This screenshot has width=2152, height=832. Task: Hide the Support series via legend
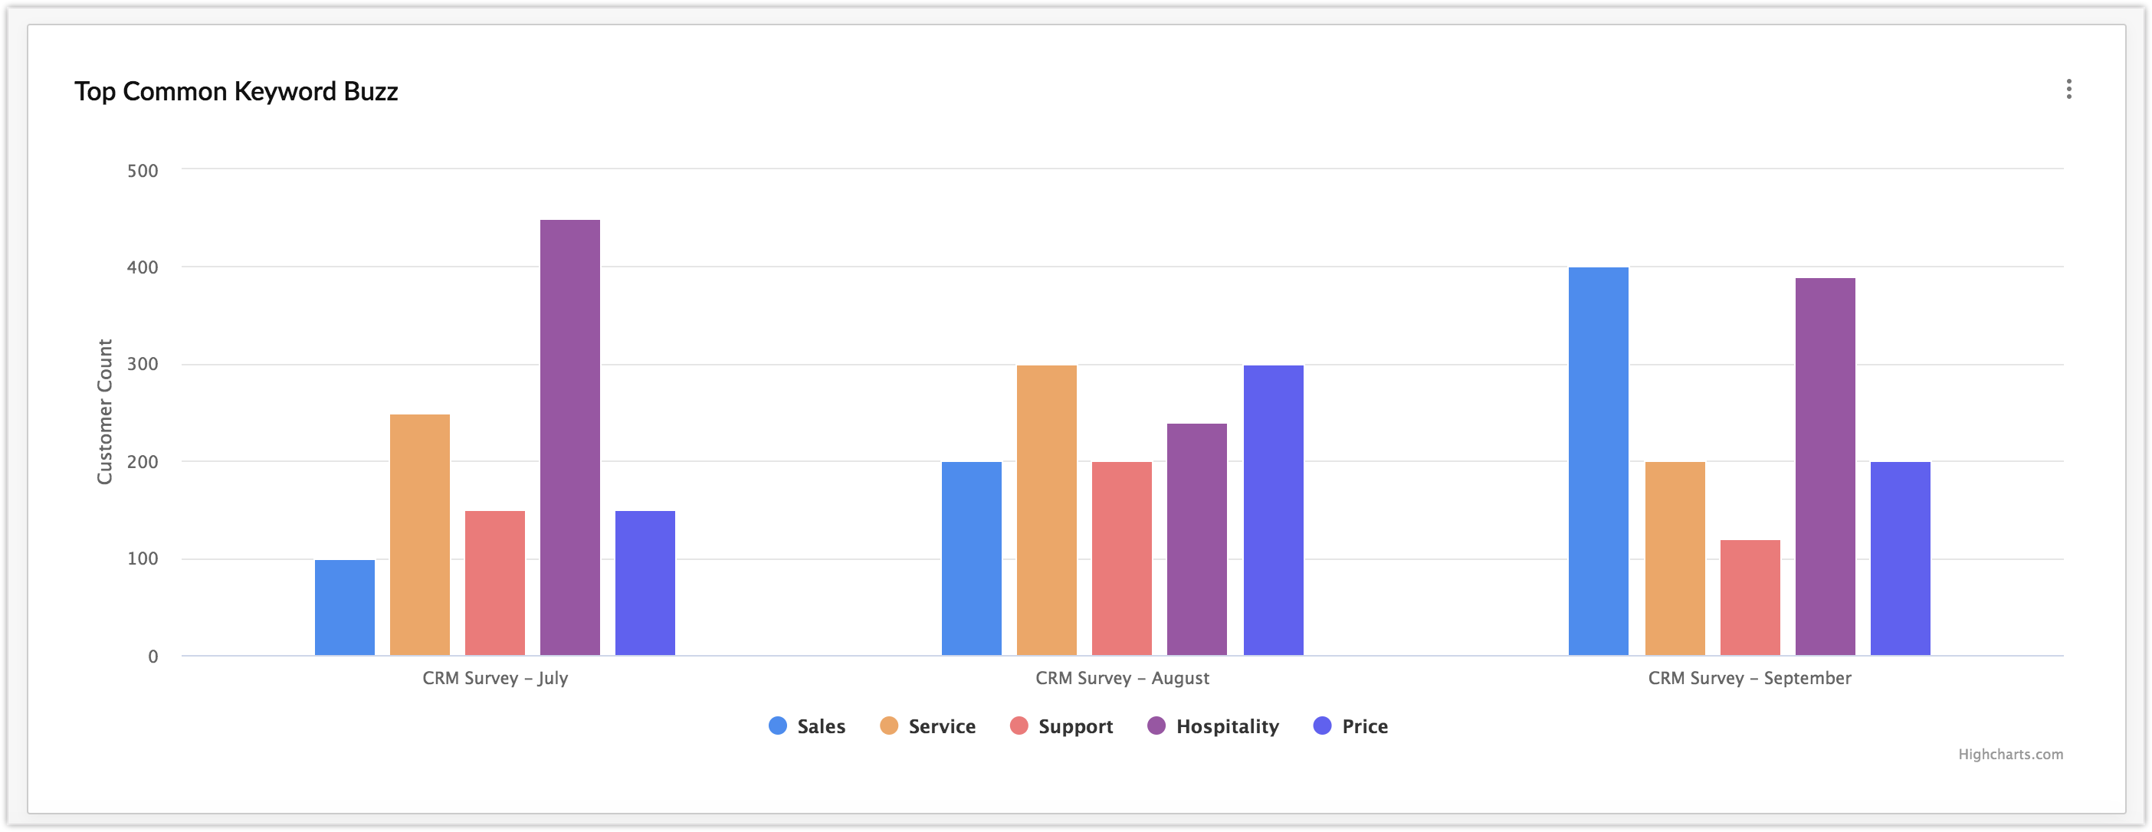(1061, 726)
